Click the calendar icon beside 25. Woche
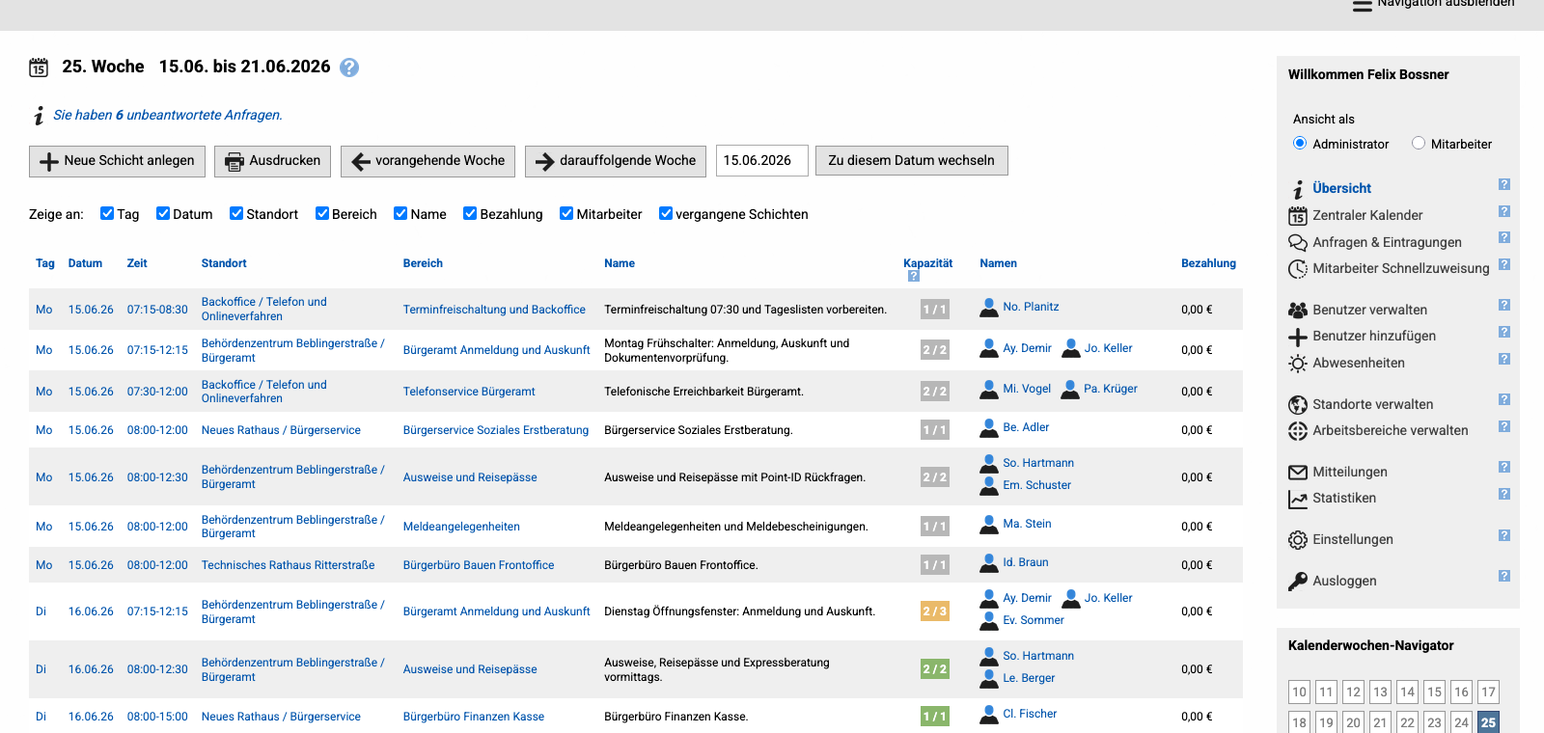 (x=39, y=68)
